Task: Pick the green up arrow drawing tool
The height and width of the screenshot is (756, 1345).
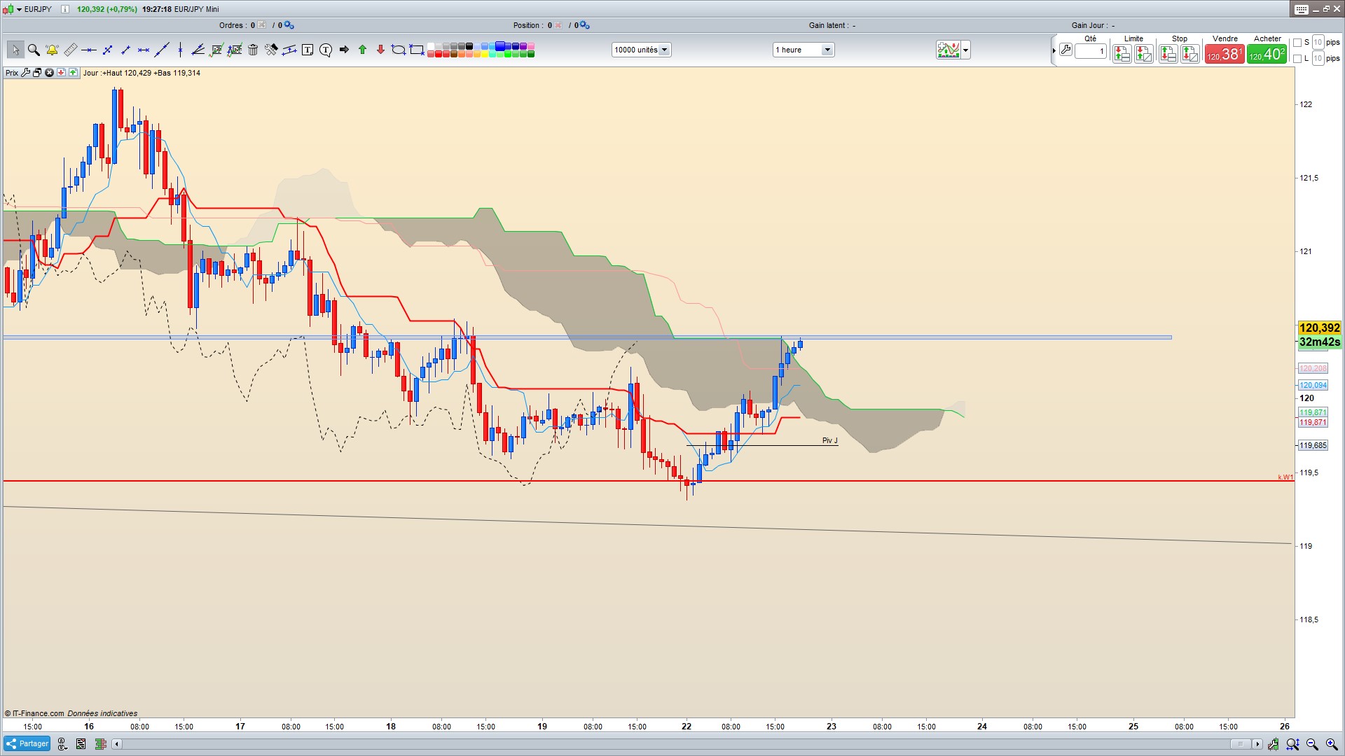Action: coord(362,50)
